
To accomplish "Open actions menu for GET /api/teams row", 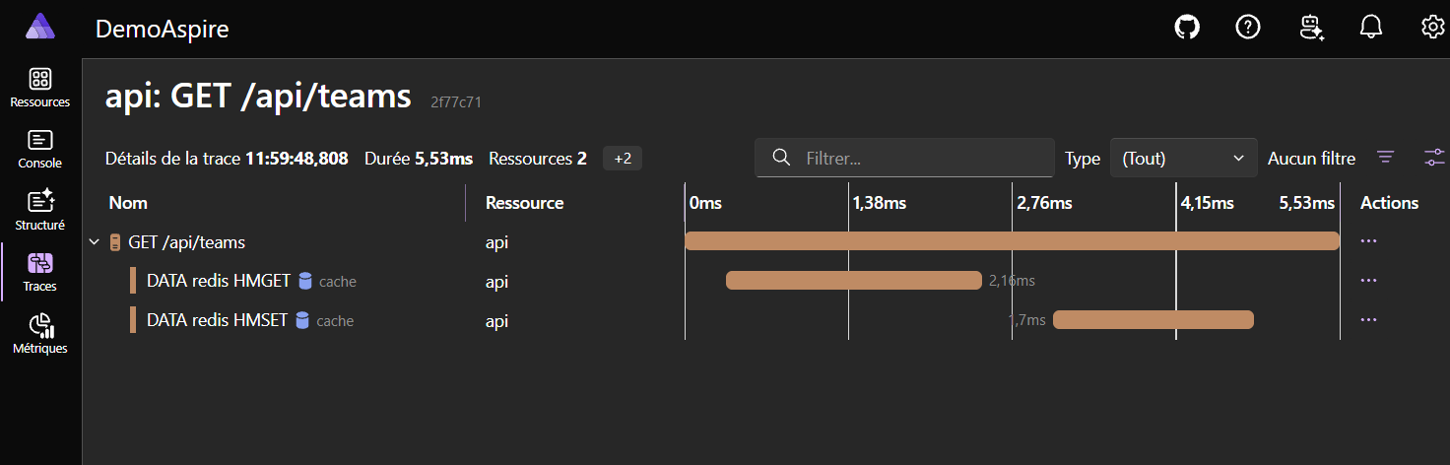I will tap(1367, 240).
